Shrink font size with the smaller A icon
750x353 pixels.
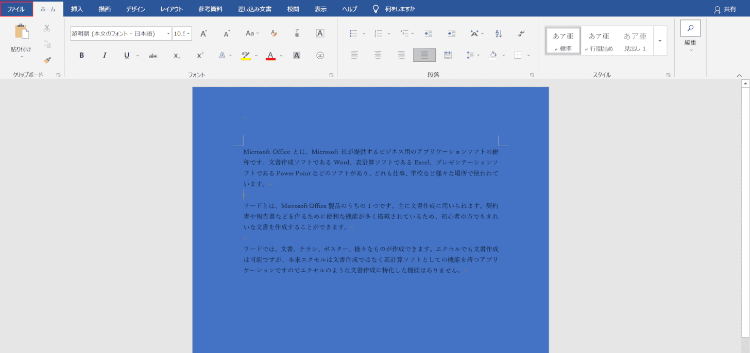(227, 33)
